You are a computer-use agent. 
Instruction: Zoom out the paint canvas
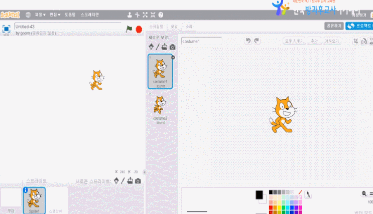(x=364, y=193)
